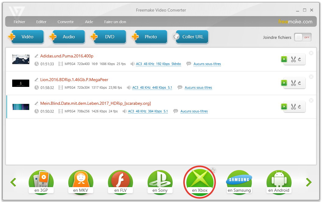This screenshot has width=322, height=202.
Task: Add a DVD source
Action: coord(109,37)
